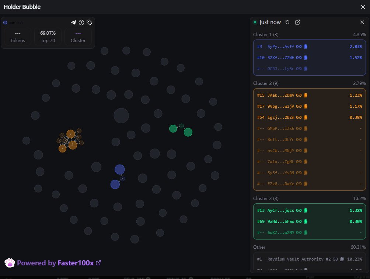Viewport: 370px width, 279px height.
Task: Copy Raydium Vault Authority #2 address
Action: [342, 259]
